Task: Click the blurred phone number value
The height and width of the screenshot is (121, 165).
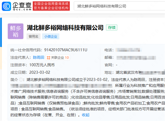Action: (128, 50)
